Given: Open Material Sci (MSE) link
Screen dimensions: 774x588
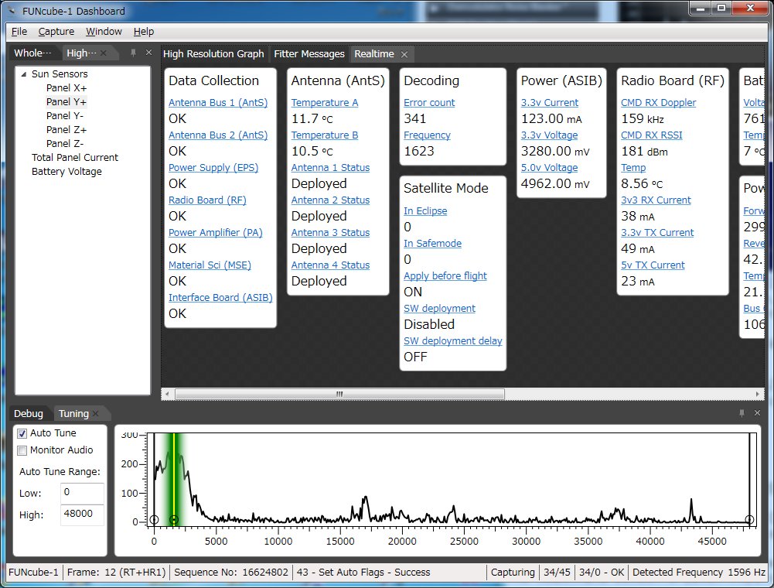Looking at the screenshot, I should point(210,265).
